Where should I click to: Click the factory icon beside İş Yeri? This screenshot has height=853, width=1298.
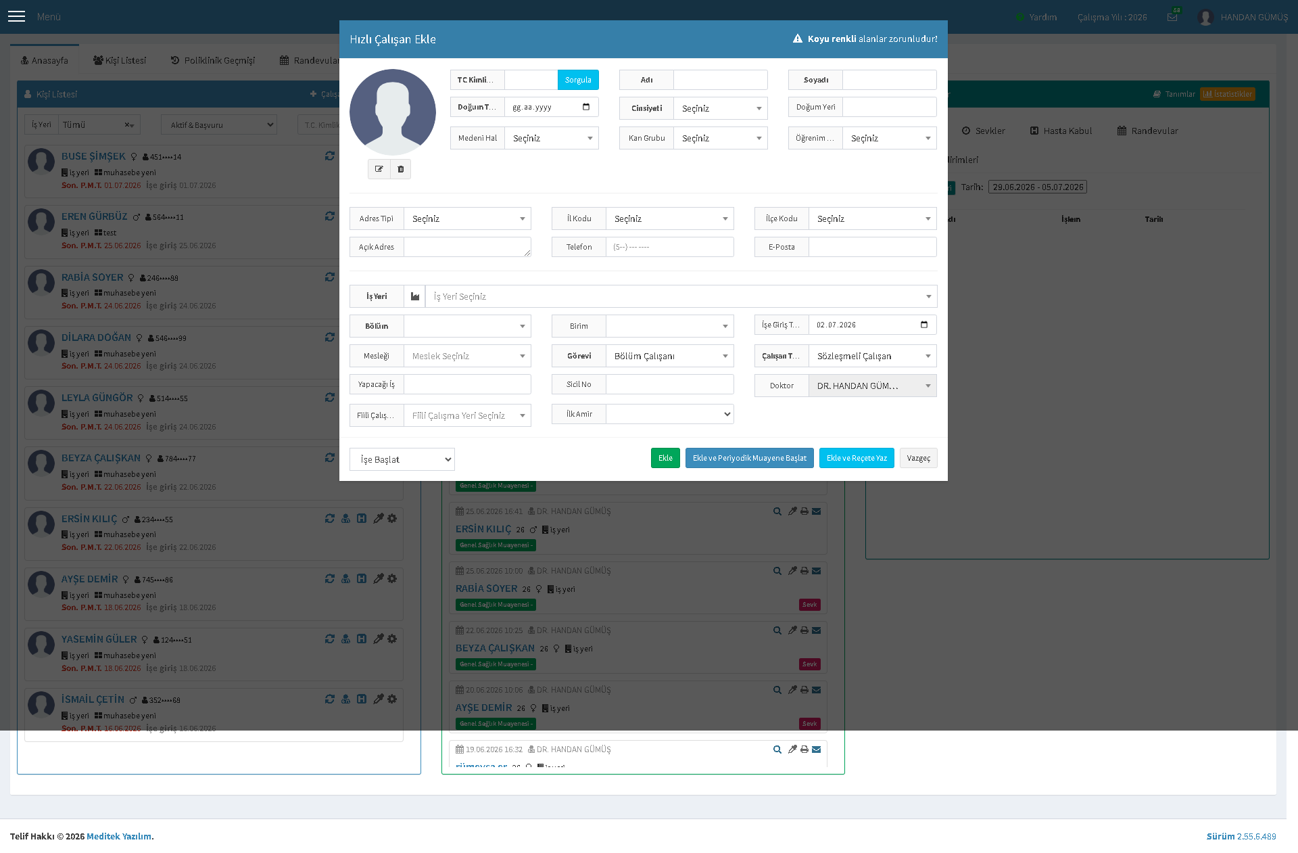pos(415,296)
